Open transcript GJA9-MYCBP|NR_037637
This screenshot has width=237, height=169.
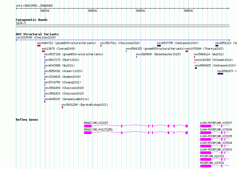tap(216, 123)
